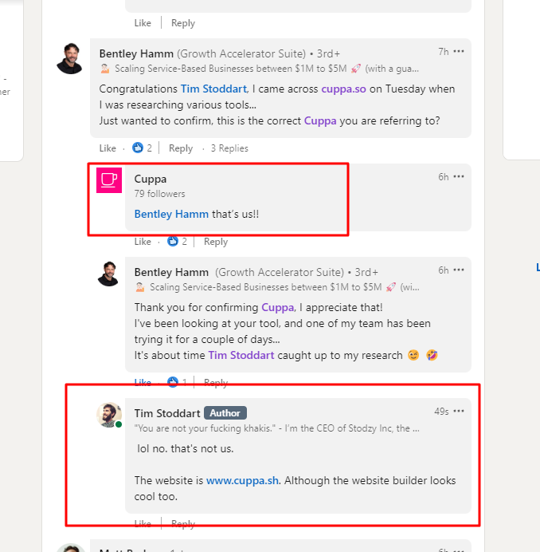View reactions on Cuppa's reply
Viewport: 540px width, 552px height.
pos(177,242)
